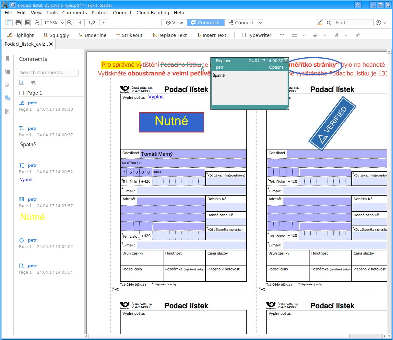Image resolution: width=393 pixels, height=340 pixels.
Task: Select the Underline tool
Action: point(92,35)
